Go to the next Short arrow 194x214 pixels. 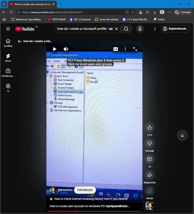click(182, 135)
